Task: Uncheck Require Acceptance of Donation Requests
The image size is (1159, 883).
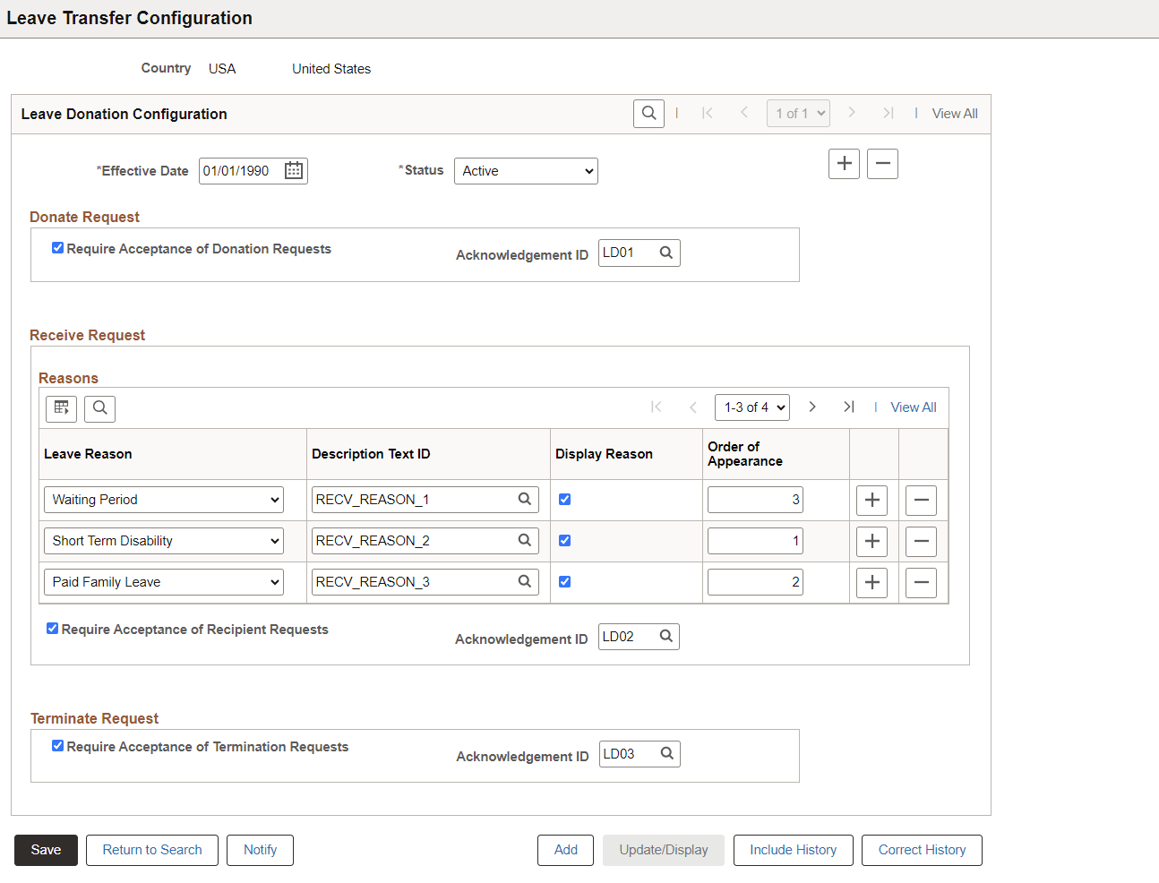Action: pos(57,249)
